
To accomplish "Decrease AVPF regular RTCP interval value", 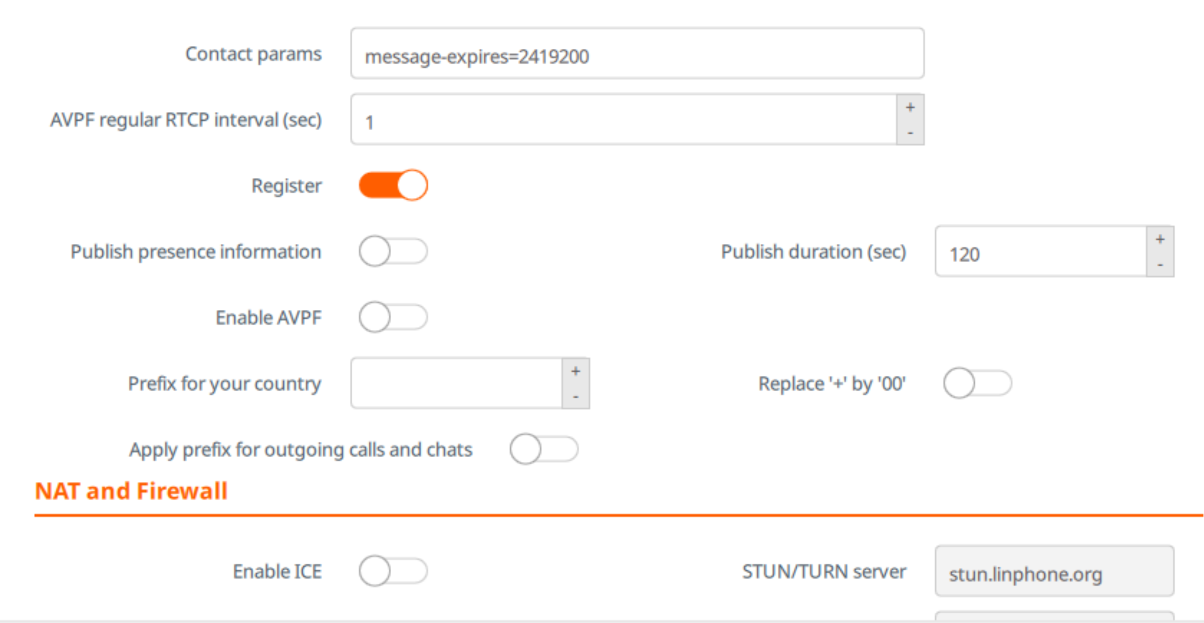I will click(x=910, y=133).
